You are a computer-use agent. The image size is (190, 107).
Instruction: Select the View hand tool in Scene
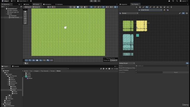click(25, 12)
